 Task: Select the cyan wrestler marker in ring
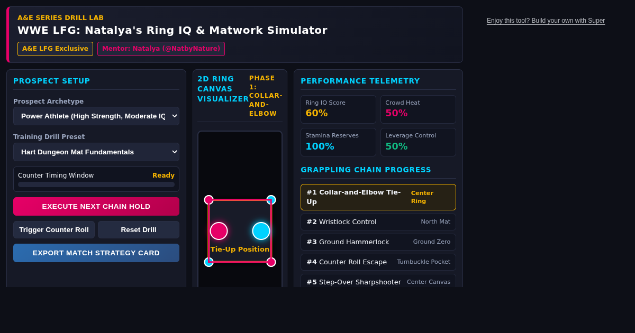261,231
